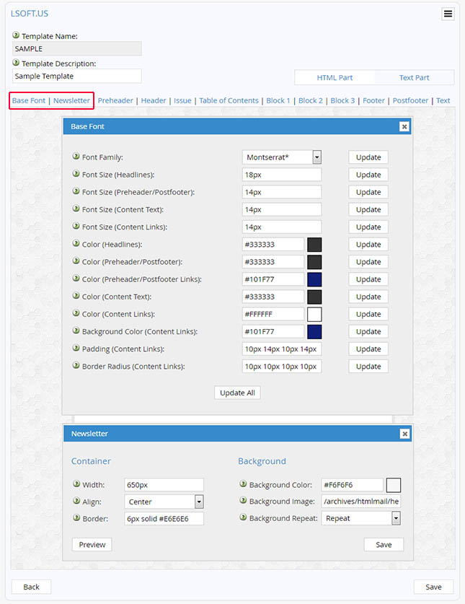Pick the Color (Preheader/Postfooter Links) blue swatch

tap(314, 279)
